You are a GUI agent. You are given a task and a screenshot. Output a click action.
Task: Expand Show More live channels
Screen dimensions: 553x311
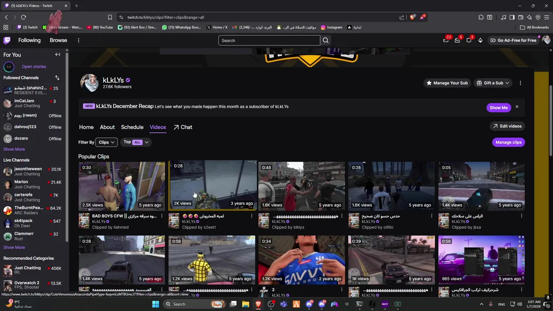point(14,248)
